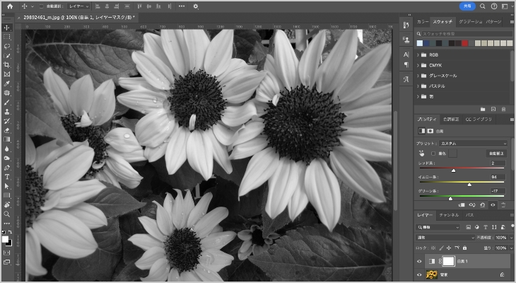Click the three dots more options in options bar

pos(182,6)
